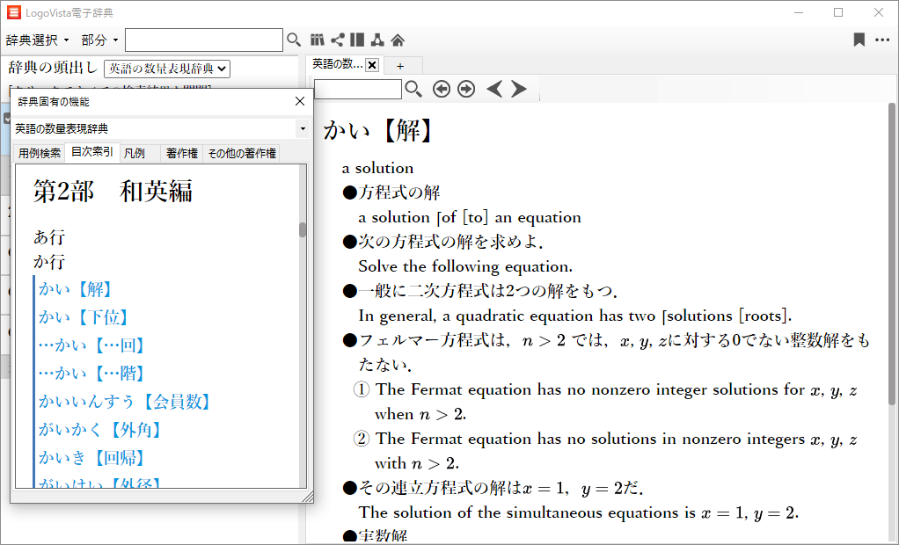
Task: Go to next entry with right chevron
Action: click(x=519, y=89)
